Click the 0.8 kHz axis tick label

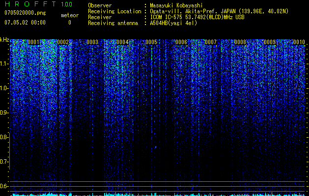(4, 137)
